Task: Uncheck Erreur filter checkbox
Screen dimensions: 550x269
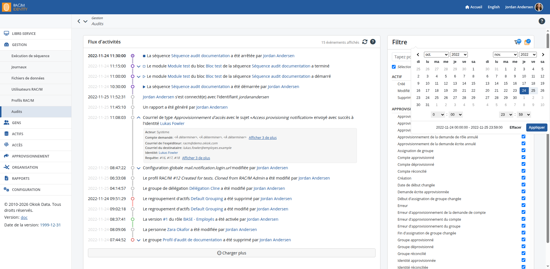Action: tap(523, 205)
